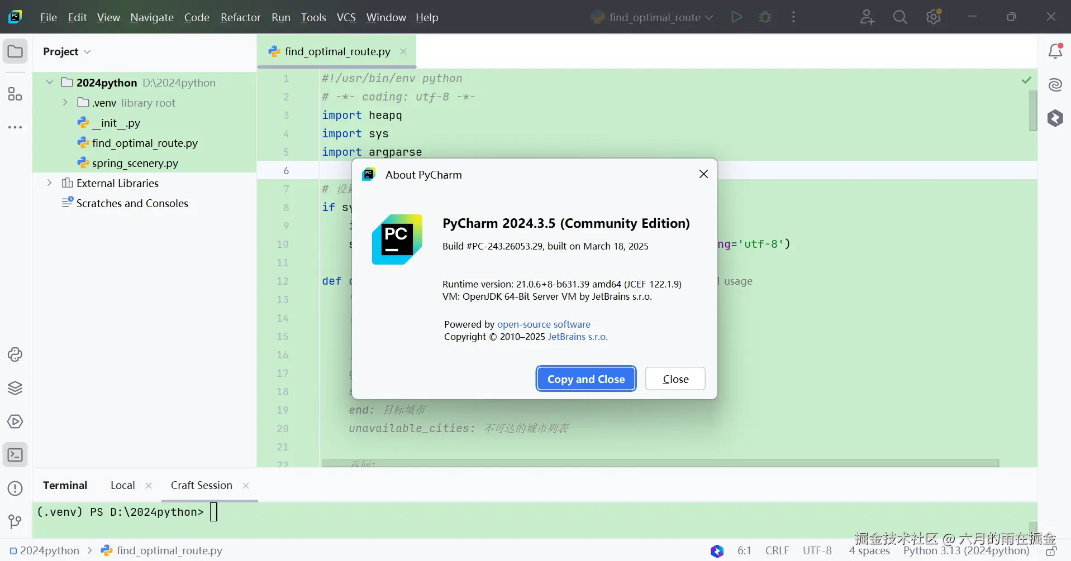This screenshot has height=561, width=1071.
Task: Open the hexagon plugin icon in right sidebar
Action: tap(1055, 118)
